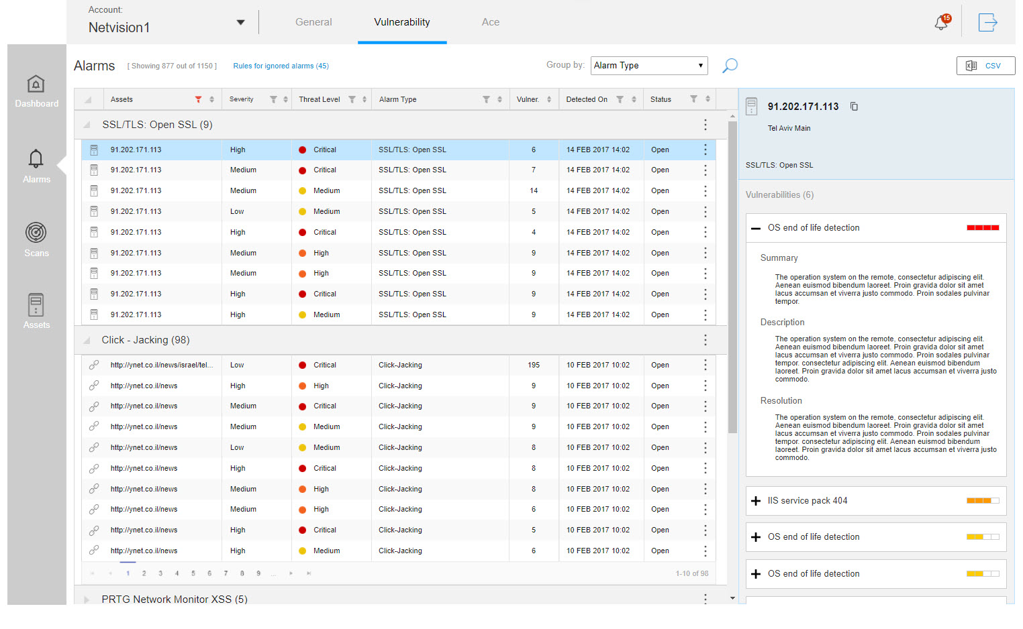Select the Click-Jacking row with 195 vulnerabilities
This screenshot has height=629, width=1023.
399,365
